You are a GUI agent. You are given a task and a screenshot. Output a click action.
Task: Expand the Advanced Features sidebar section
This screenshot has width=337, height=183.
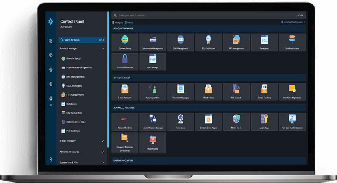tap(81, 152)
